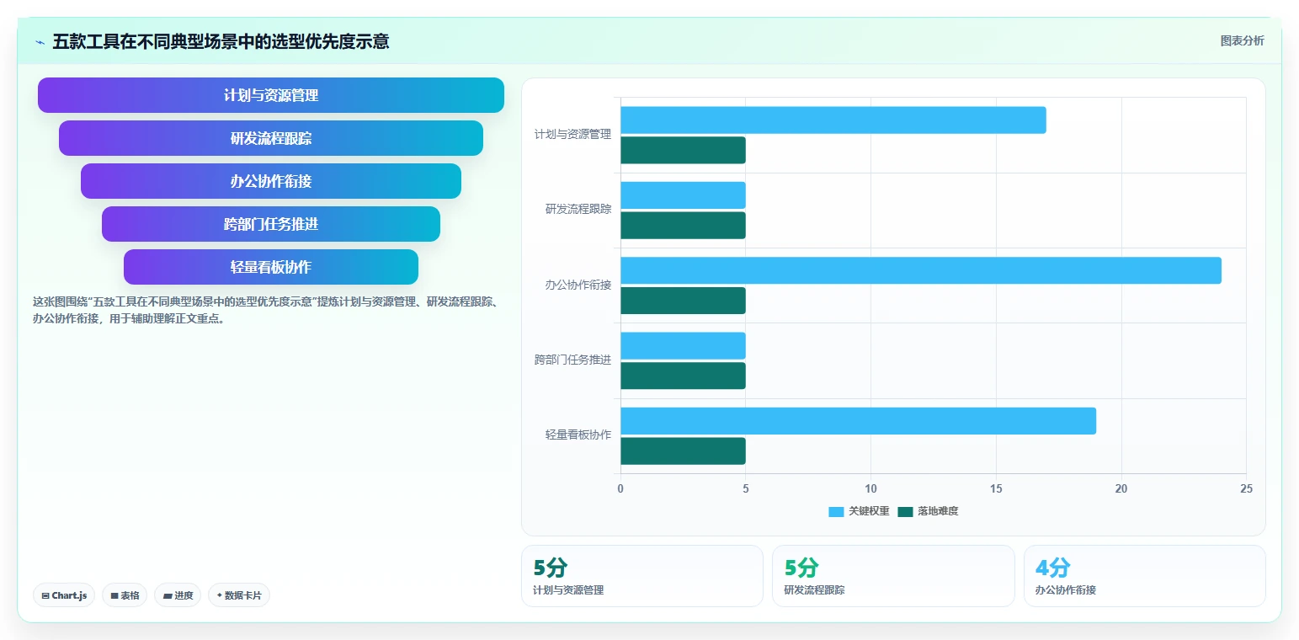Toggle the 落地难度 legend item
The height and width of the screenshot is (640, 1299).
point(928,511)
